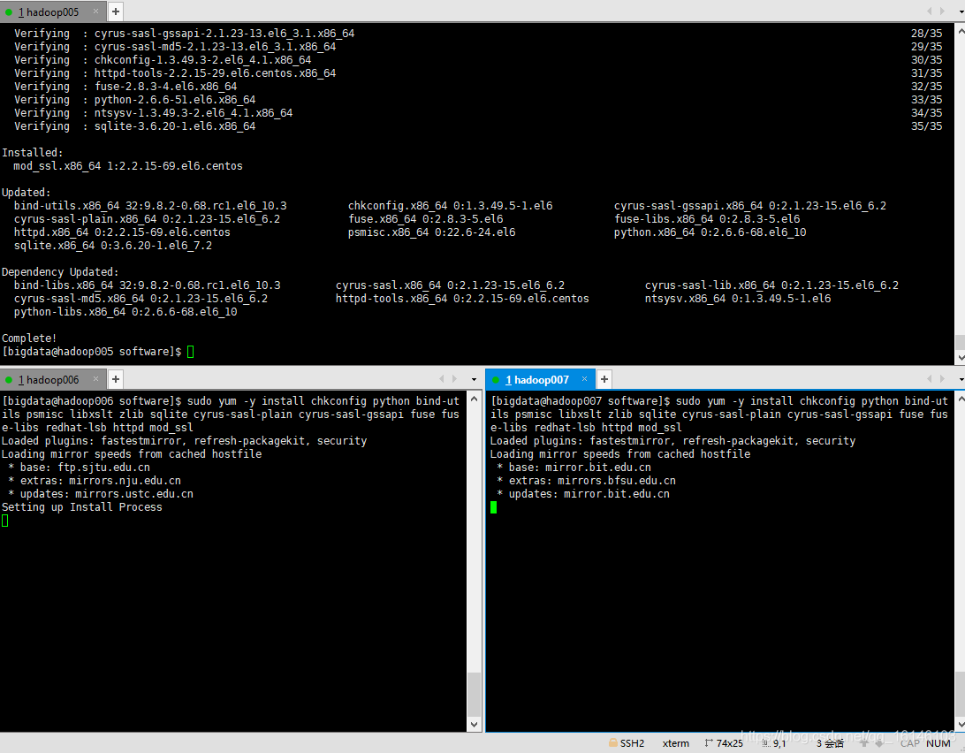Add a new tab next to hadoop006
Viewport: 965px width, 753px height.
pyautogui.click(x=115, y=379)
